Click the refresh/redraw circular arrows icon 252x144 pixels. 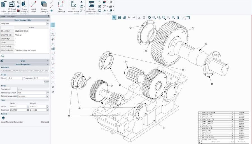pos(149,18)
